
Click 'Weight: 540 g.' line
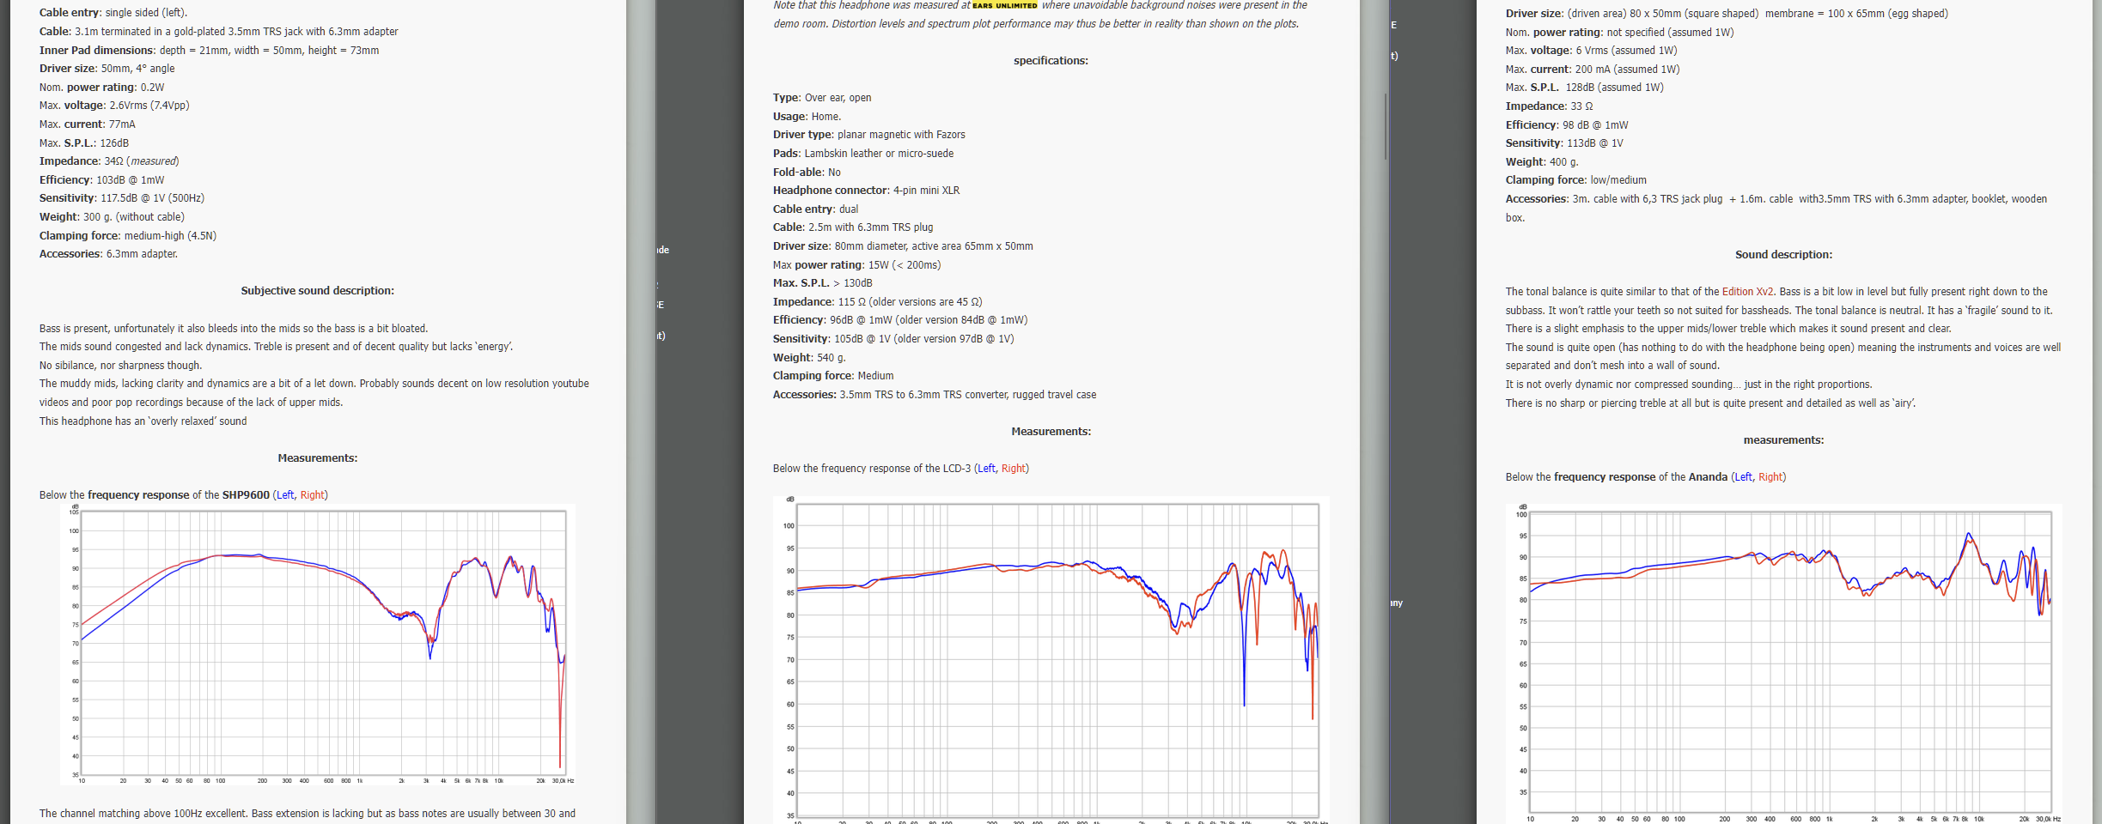coord(808,358)
